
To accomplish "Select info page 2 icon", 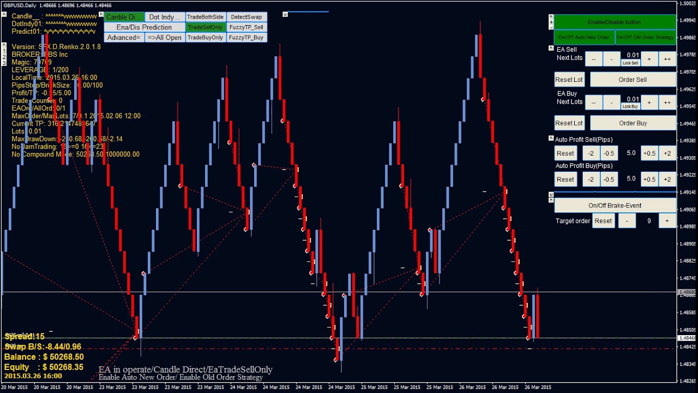I will click(4, 57).
